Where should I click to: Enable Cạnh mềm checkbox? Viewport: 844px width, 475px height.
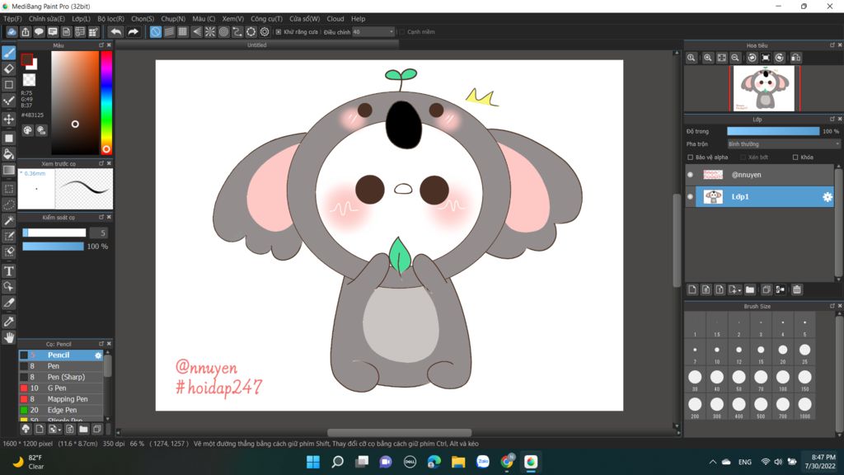click(401, 32)
